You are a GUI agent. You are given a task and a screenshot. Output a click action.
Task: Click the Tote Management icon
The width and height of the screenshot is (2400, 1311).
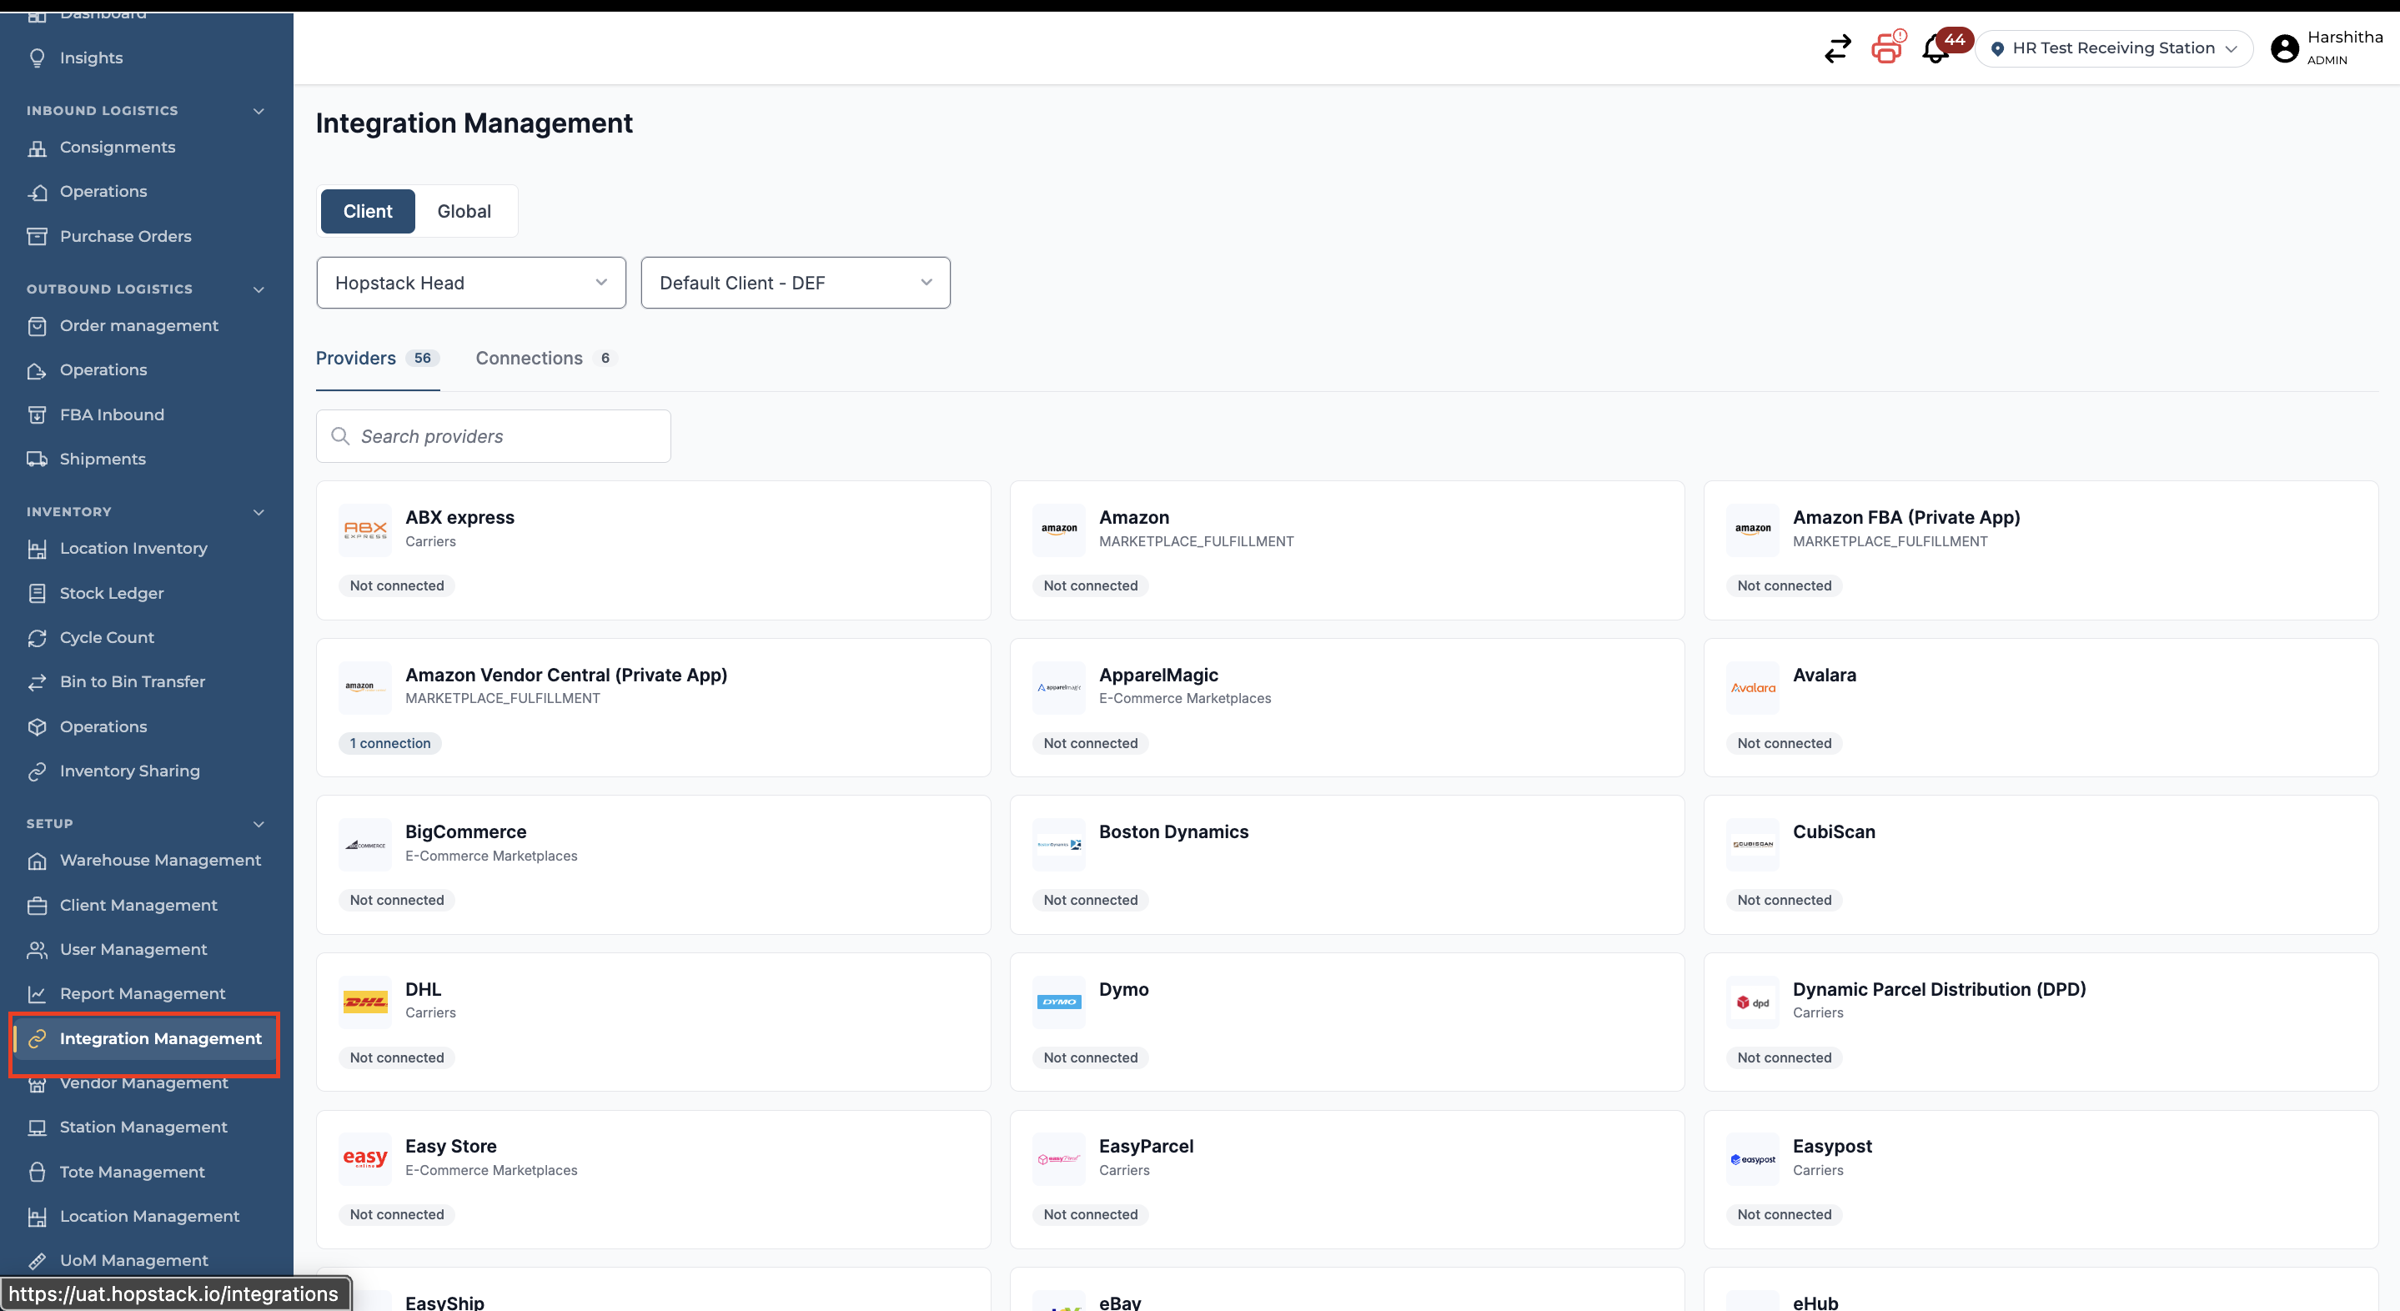coord(38,1171)
